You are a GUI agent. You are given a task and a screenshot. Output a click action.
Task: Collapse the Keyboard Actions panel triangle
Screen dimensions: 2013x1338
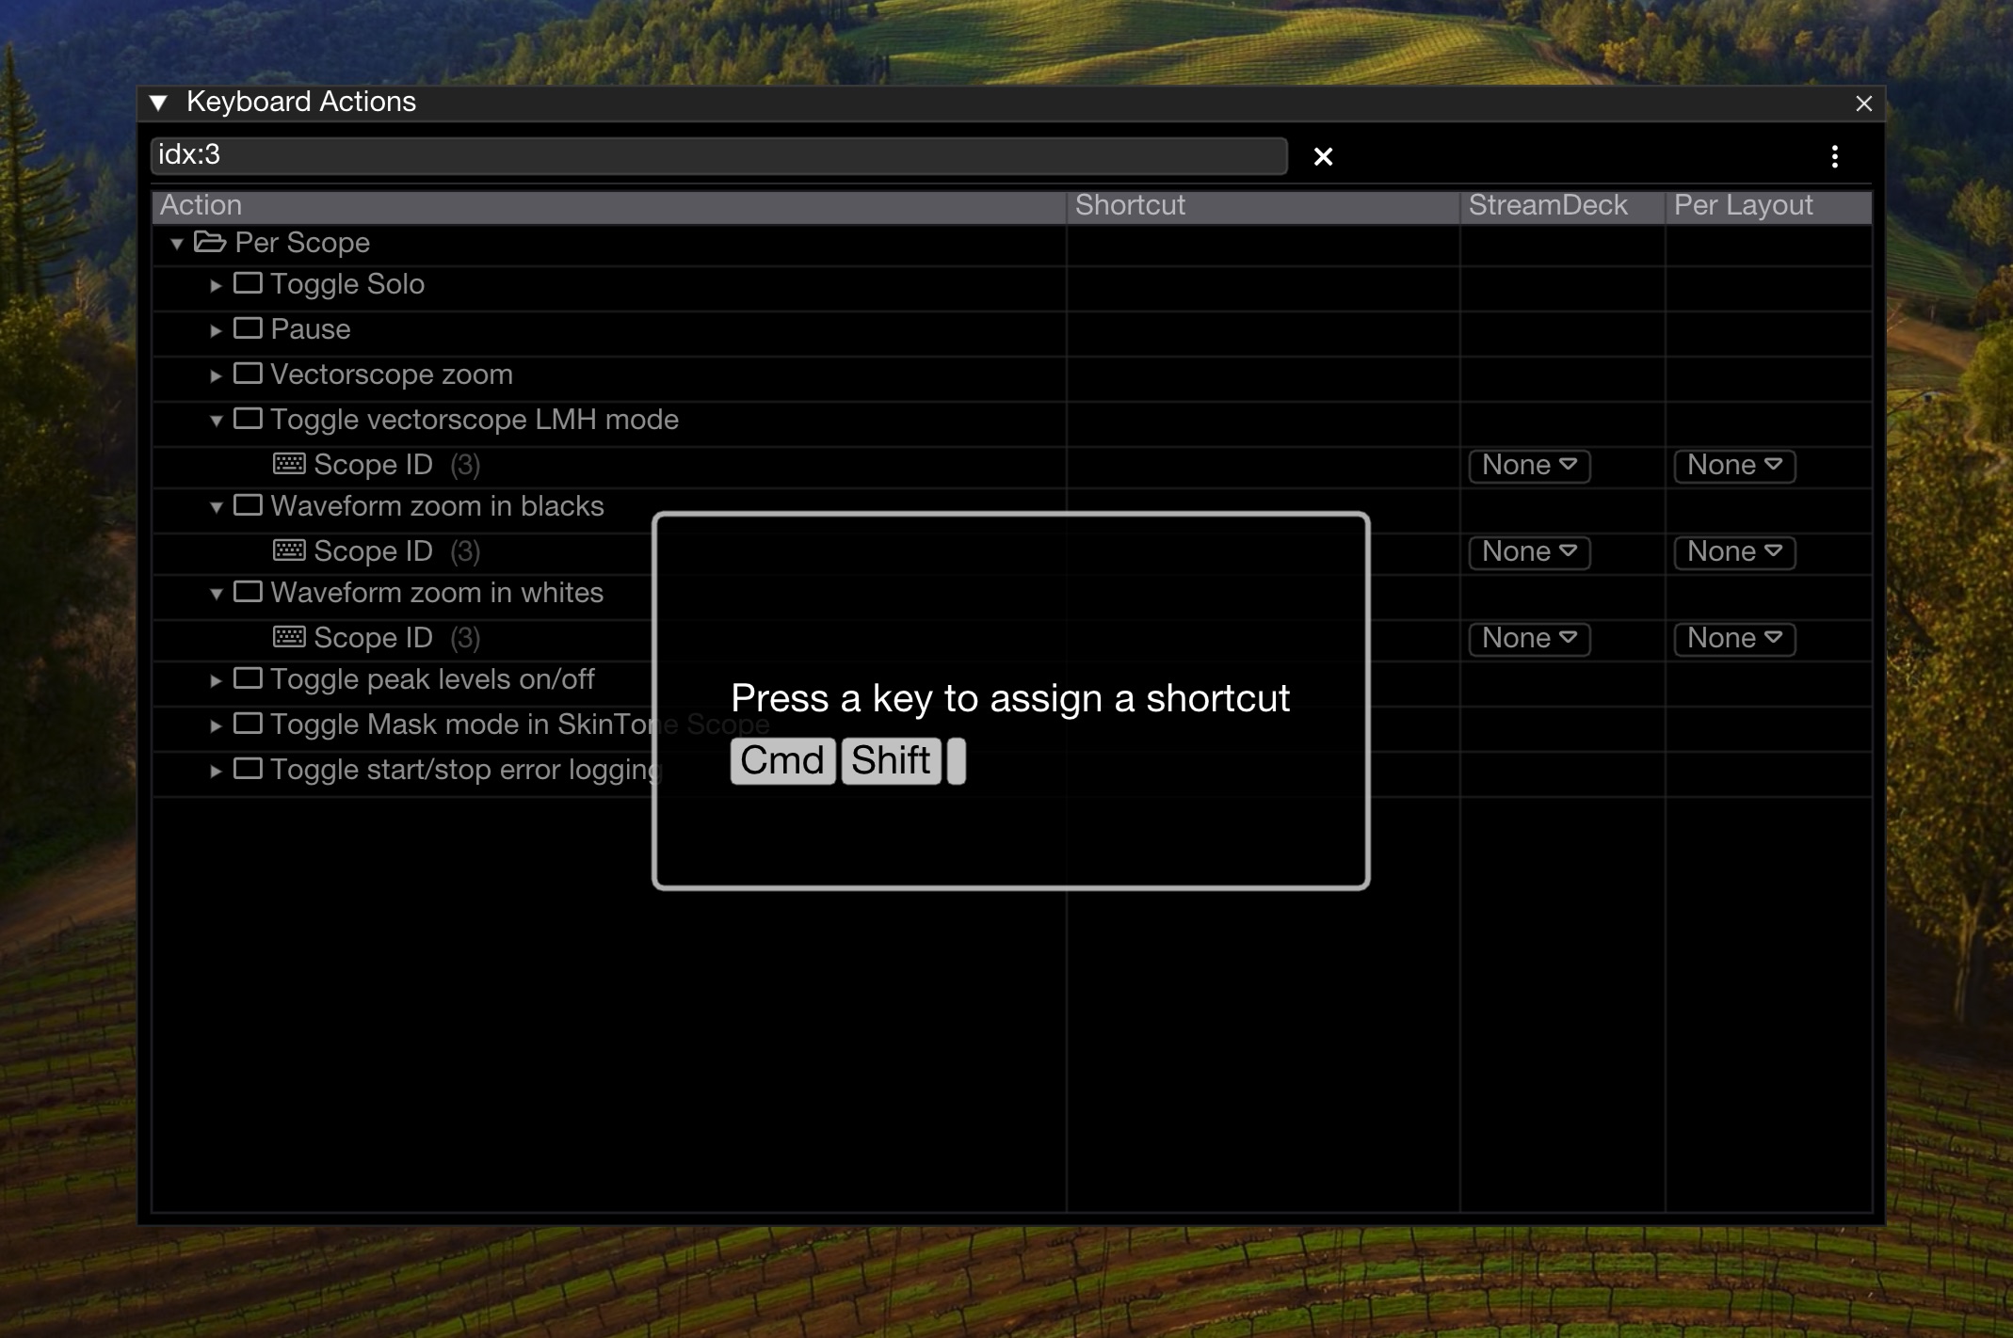[158, 103]
